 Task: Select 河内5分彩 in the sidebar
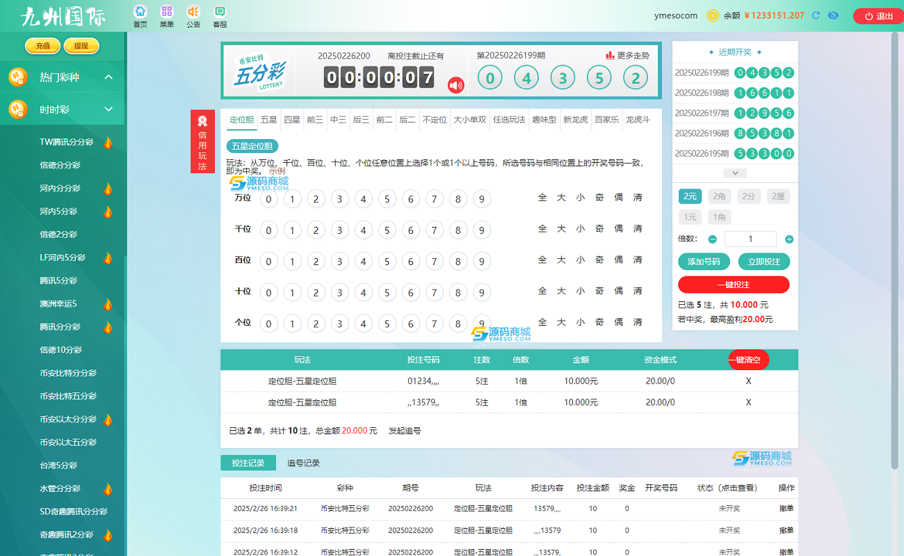coord(59,212)
